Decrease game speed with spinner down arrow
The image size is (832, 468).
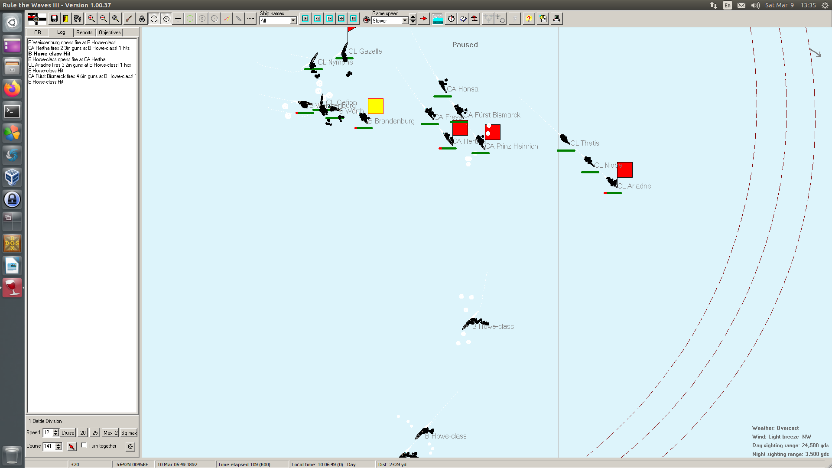click(x=413, y=22)
